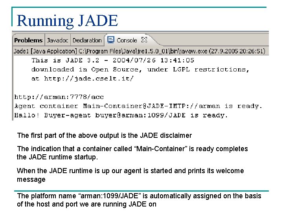Close the Console tab with X
Image resolution: width=283 pixels, height=212 pixels.
pyautogui.click(x=144, y=40)
